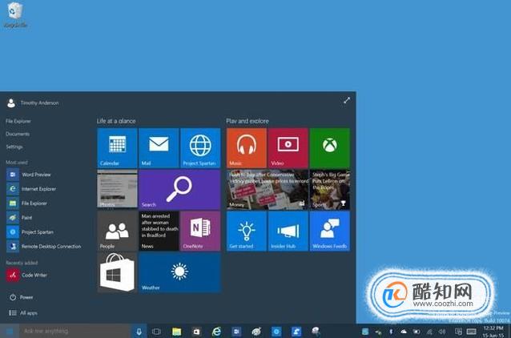Open the Sports news tile

[x=330, y=189]
